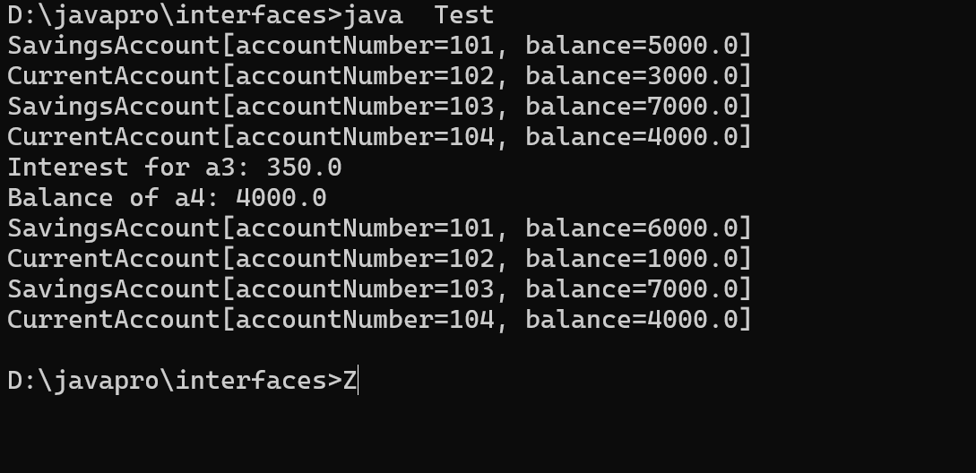This screenshot has width=976, height=473.
Task: Click the "Test" class name argument
Action: (x=464, y=15)
